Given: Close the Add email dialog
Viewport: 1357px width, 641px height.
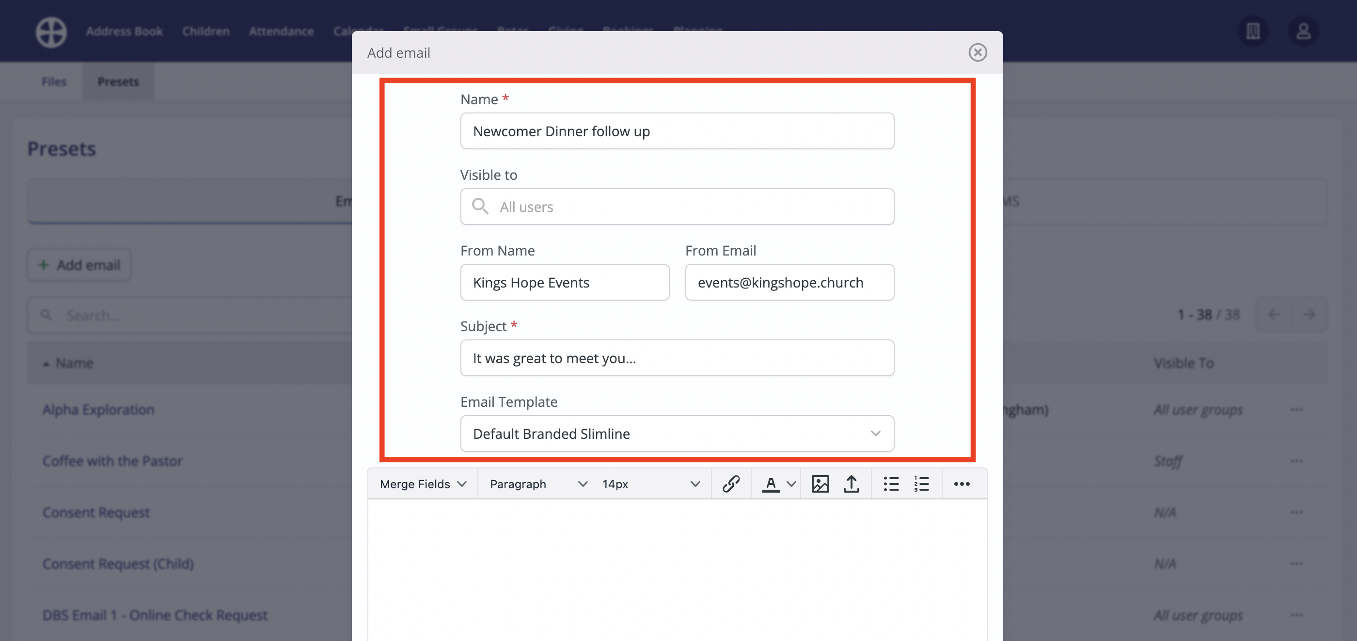Looking at the screenshot, I should pyautogui.click(x=977, y=52).
